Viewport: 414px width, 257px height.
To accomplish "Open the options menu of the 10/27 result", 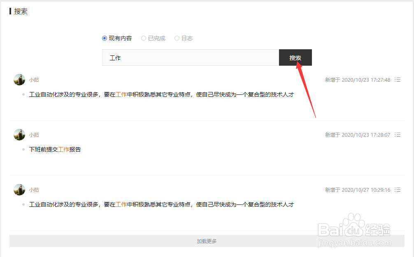I will 398,190.
